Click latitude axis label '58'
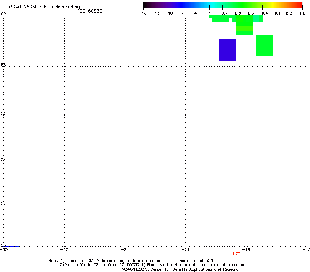The width and height of the screenshot is (310, 272). tap(3, 65)
